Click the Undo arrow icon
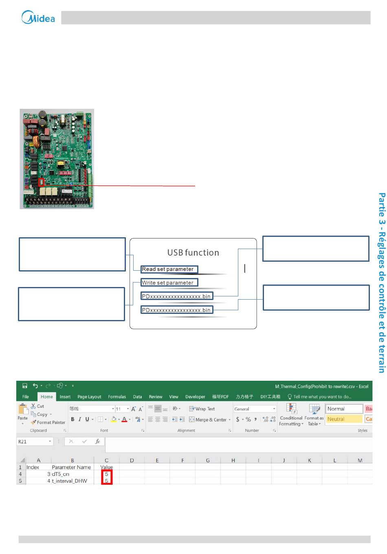387x554 pixels. tap(35, 386)
